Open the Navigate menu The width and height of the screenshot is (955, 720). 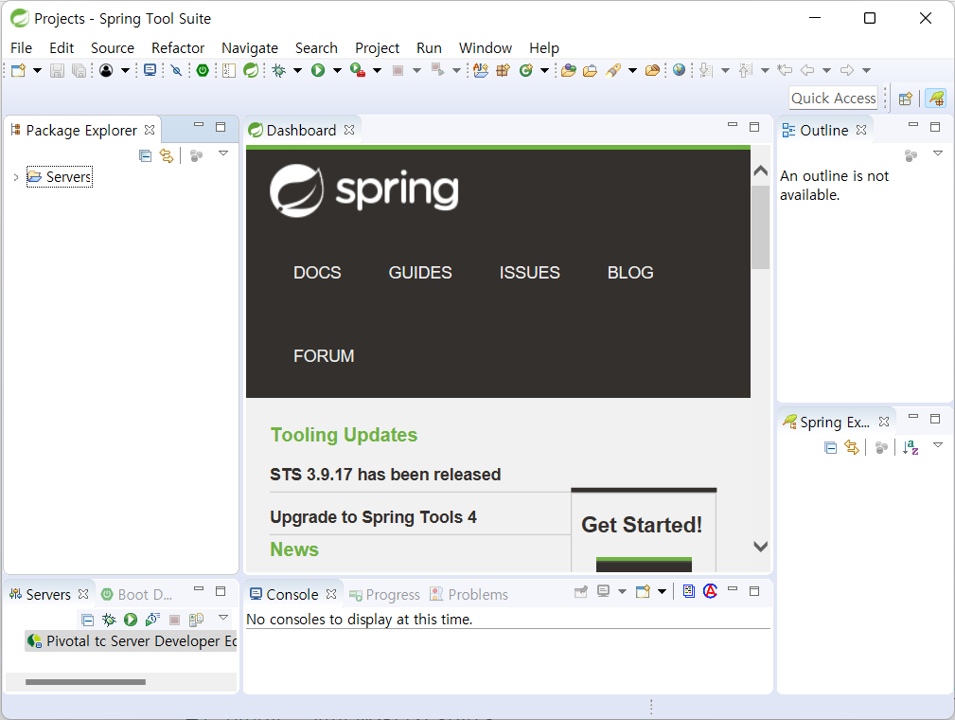(250, 47)
